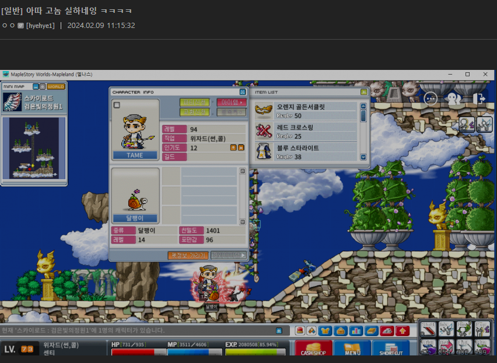Click the 펫정보 가리기 hide pet info button

[187, 255]
